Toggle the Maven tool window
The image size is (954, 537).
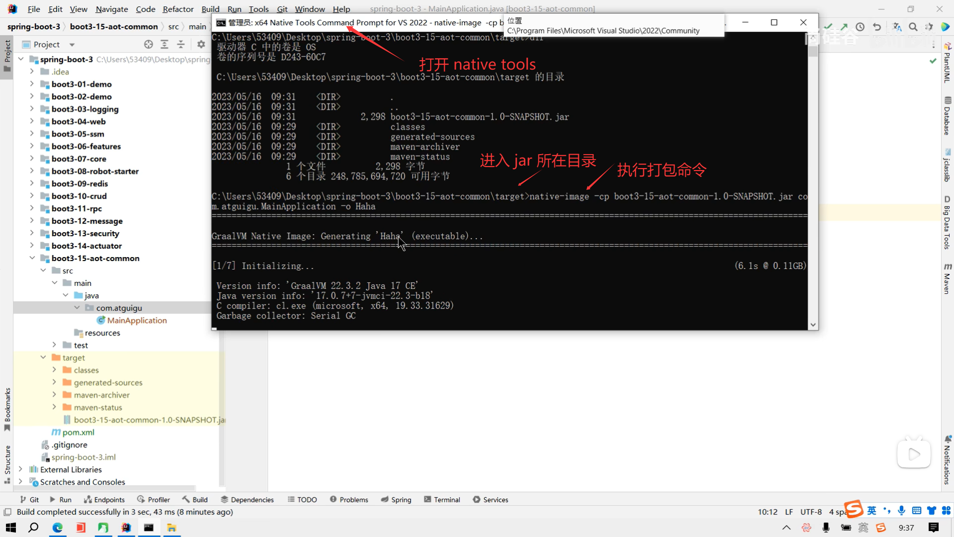pos(948,279)
